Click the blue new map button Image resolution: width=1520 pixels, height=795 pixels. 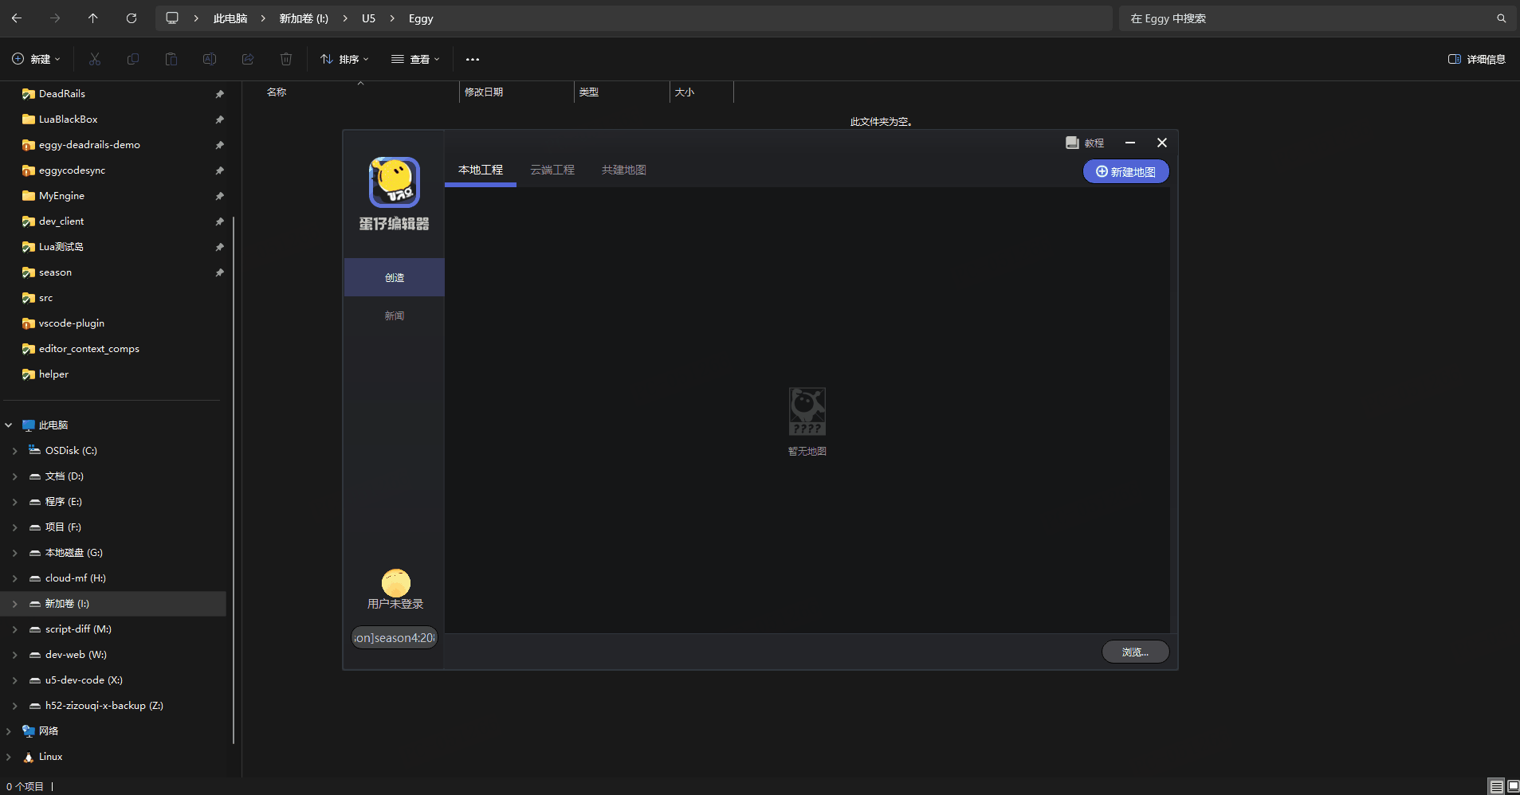click(x=1125, y=172)
